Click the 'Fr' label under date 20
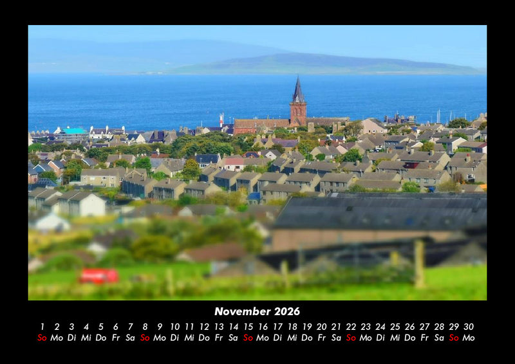This screenshot has width=515, height=364. (321, 338)
